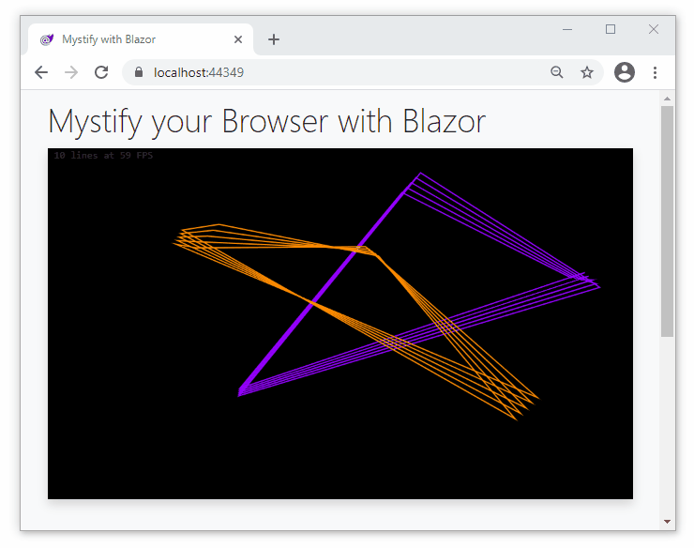Screen dimensions: 694x548
Task: Bookmark this page with the star
Action: [x=587, y=72]
